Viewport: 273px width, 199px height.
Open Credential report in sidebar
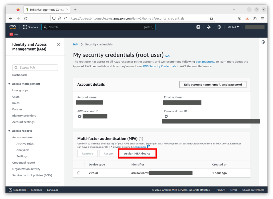point(24,163)
